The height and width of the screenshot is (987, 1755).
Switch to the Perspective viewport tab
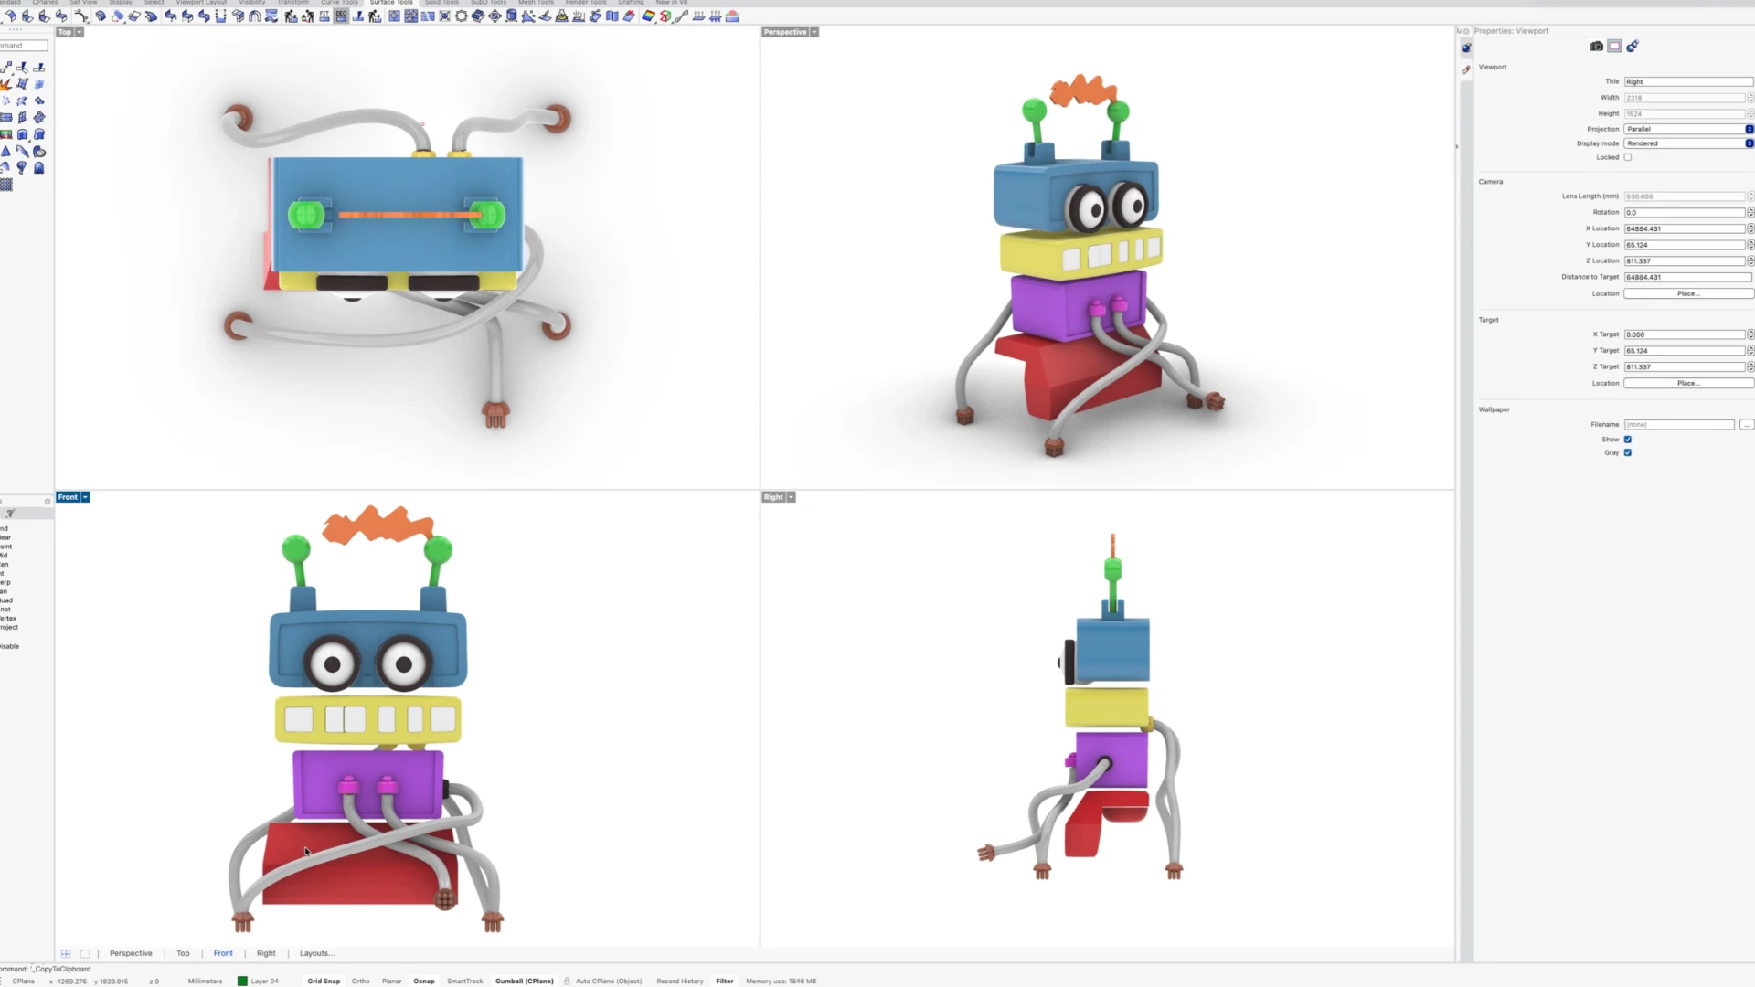pyautogui.click(x=131, y=953)
